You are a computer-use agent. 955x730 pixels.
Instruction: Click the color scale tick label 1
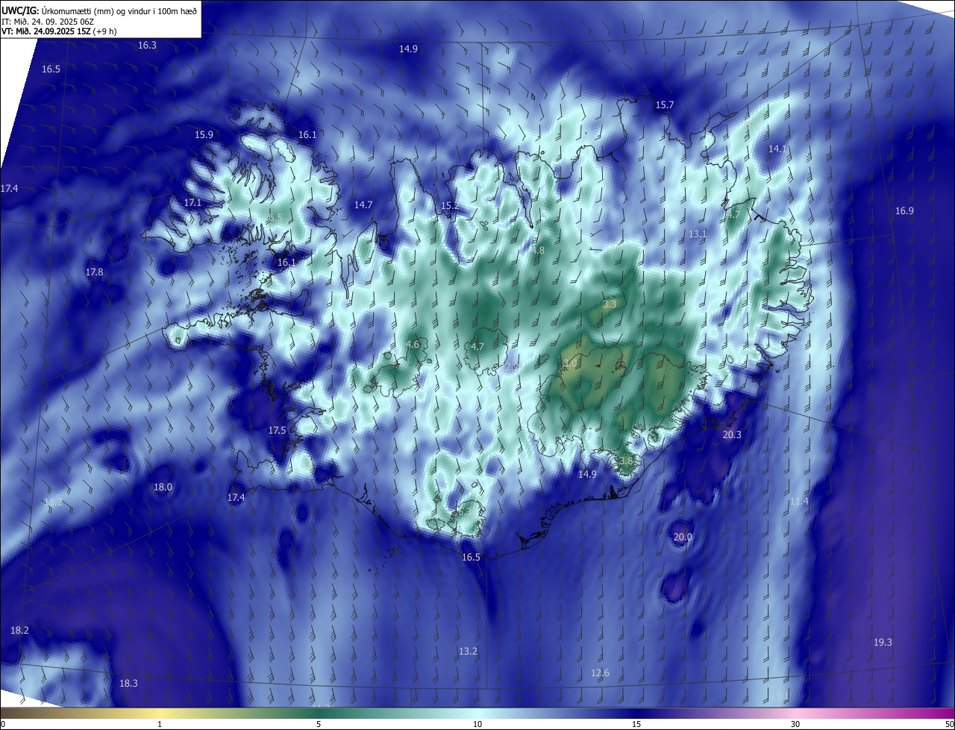coord(160,725)
